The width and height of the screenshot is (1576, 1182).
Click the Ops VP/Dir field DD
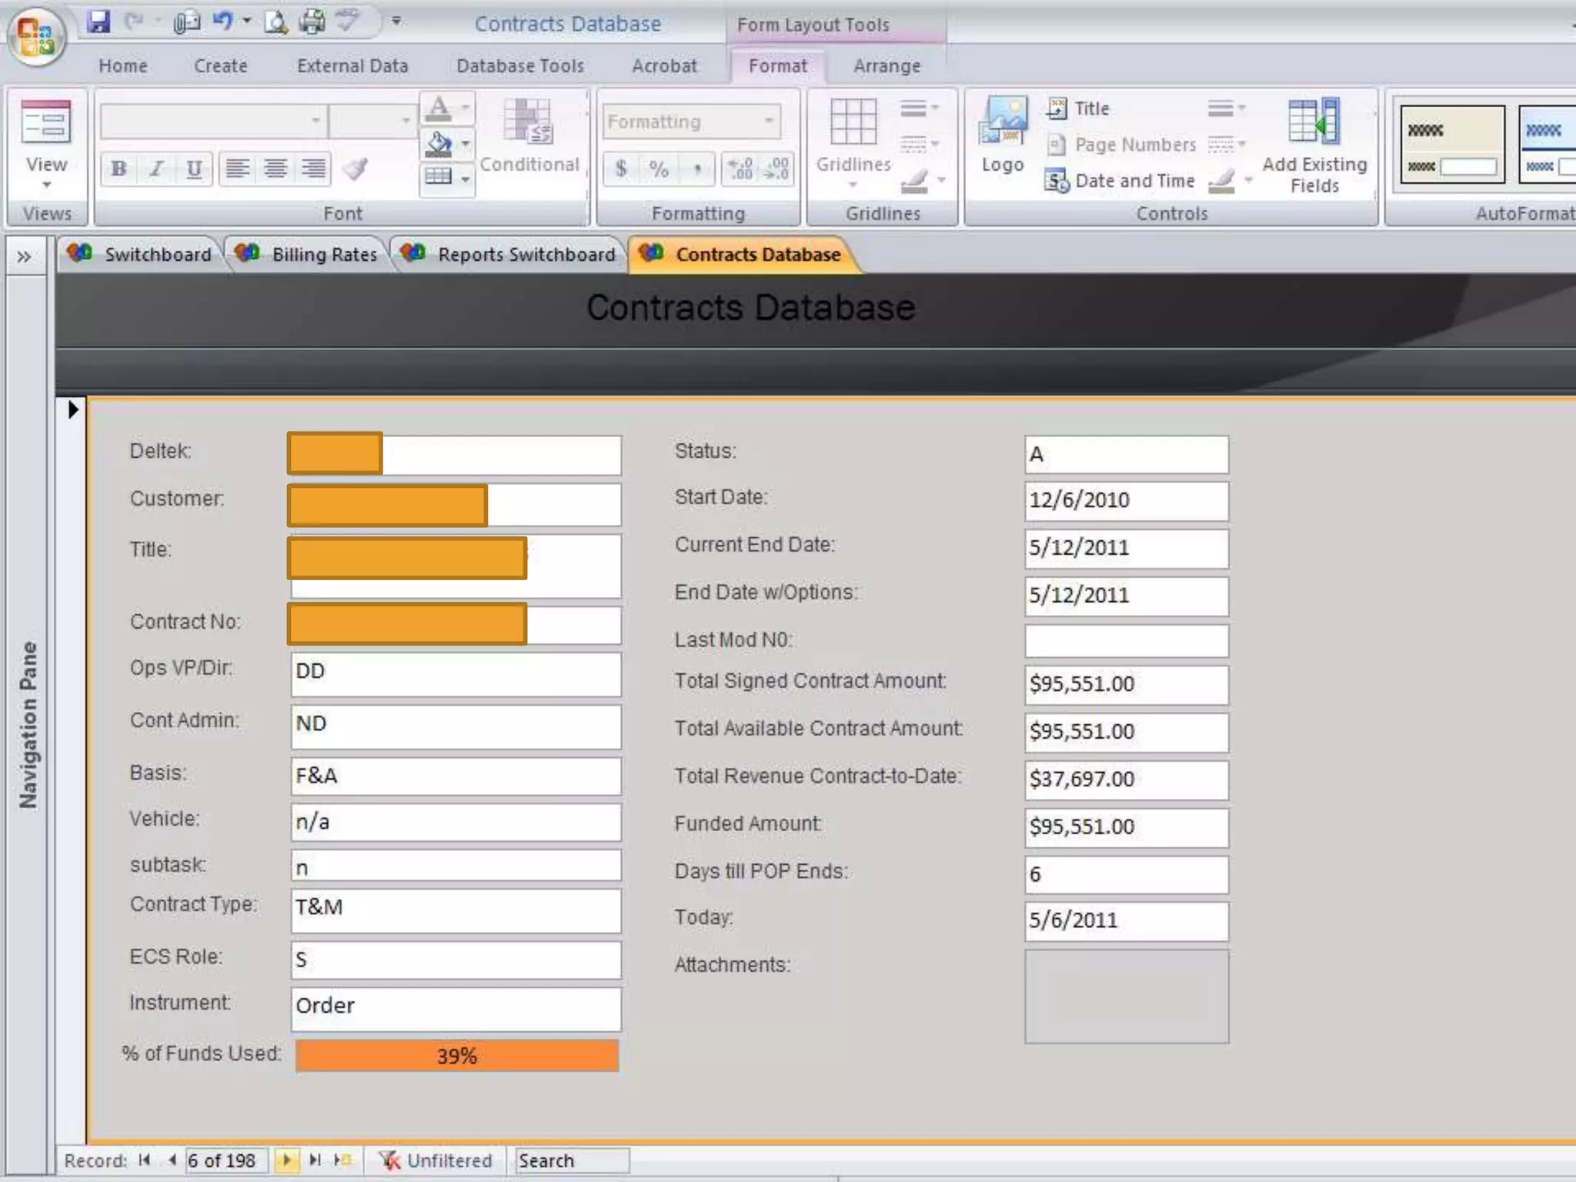(x=456, y=674)
